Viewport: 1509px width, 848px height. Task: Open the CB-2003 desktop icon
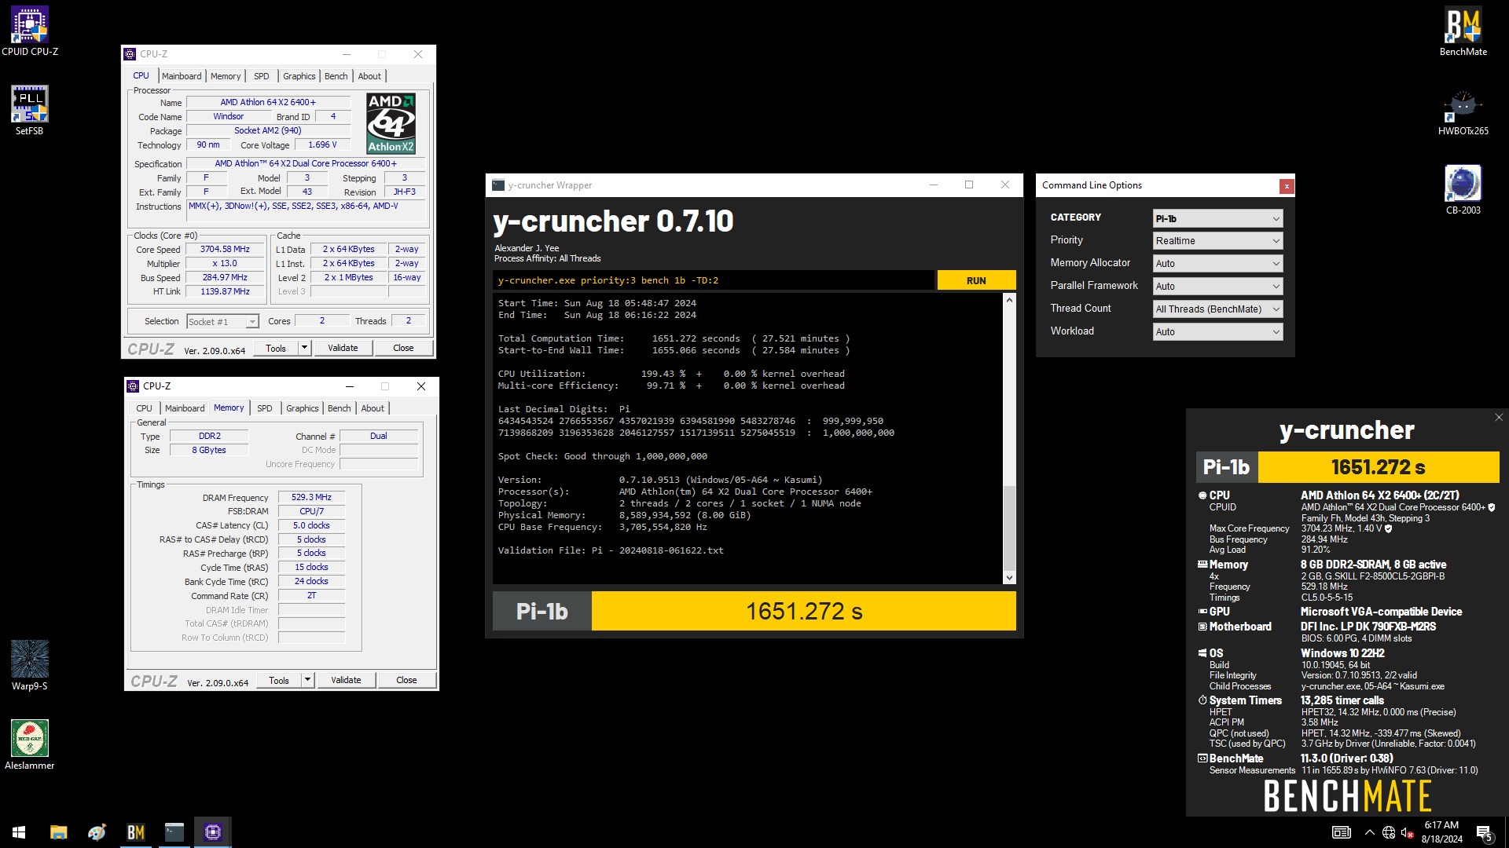point(1463,190)
